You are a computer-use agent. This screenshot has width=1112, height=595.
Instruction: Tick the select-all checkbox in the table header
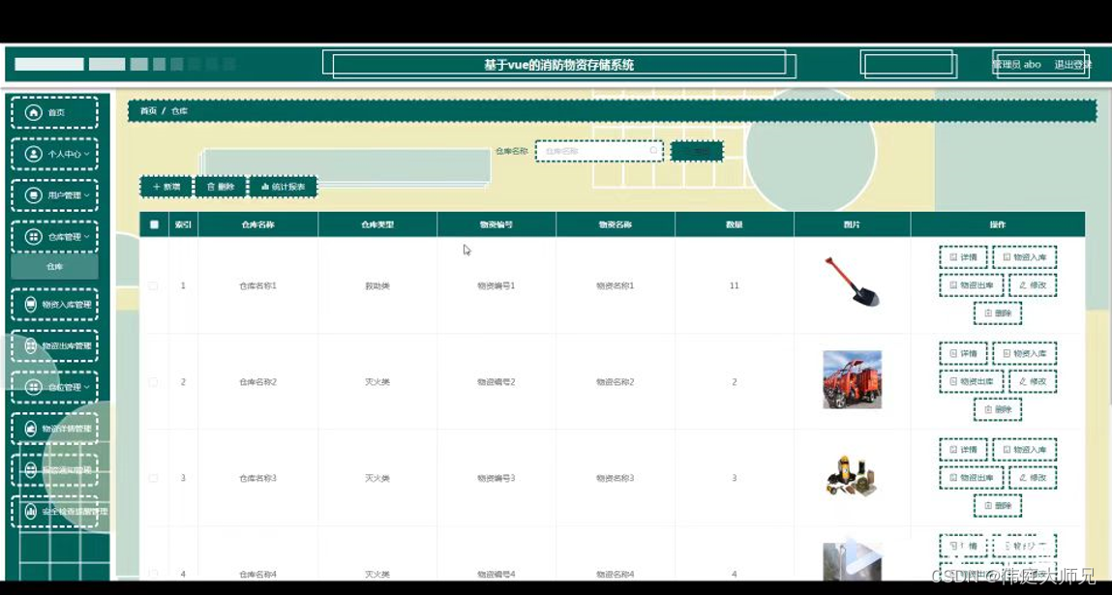point(154,224)
